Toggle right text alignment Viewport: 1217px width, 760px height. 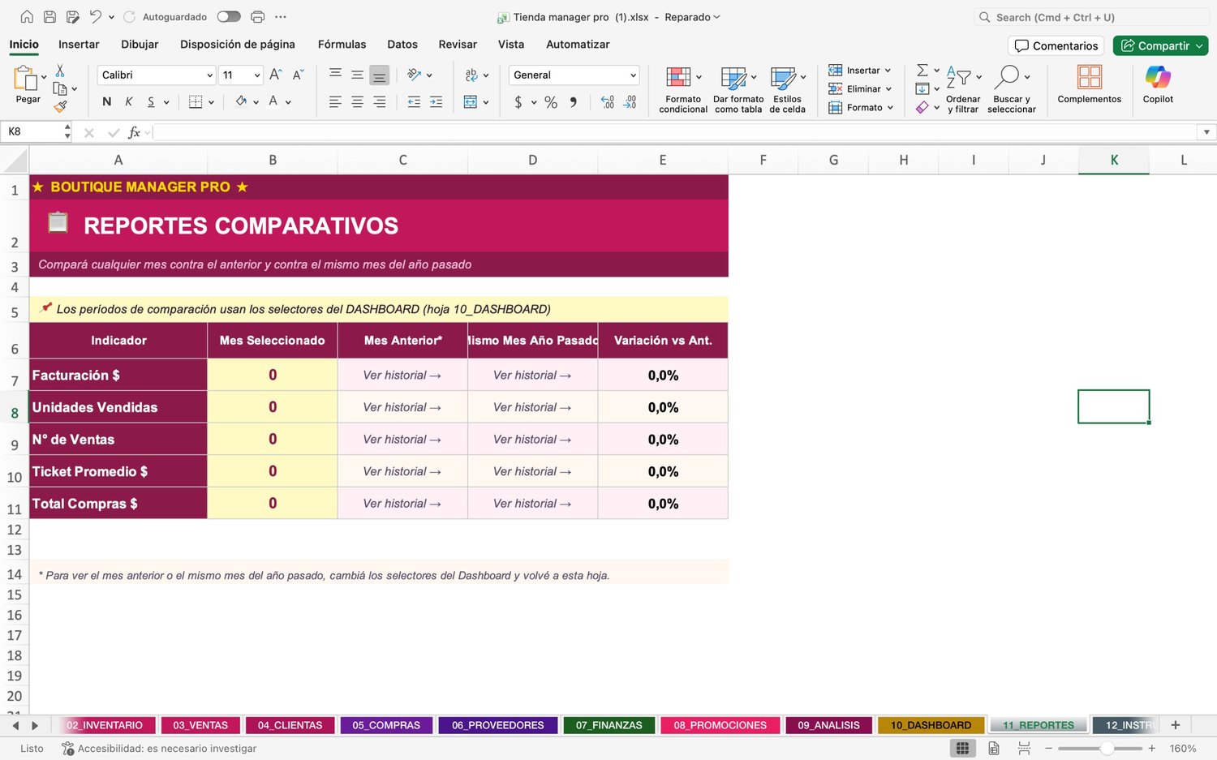(x=379, y=101)
